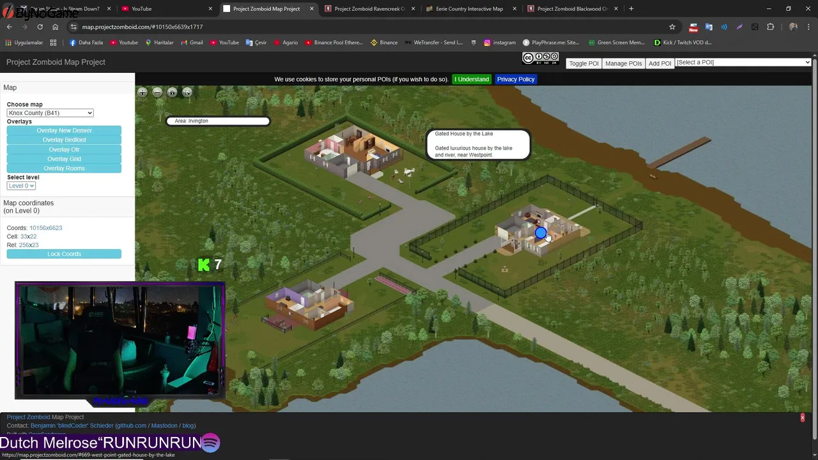The height and width of the screenshot is (460, 818).
Task: Open Benjamin 'blindCoder' Schieder link
Action: 72,425
